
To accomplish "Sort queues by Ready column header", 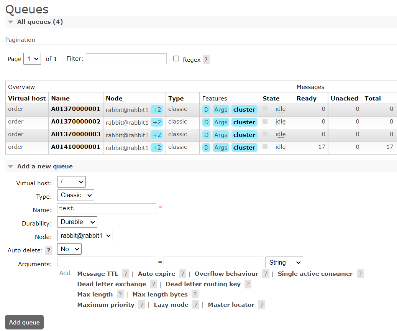I will (307, 98).
